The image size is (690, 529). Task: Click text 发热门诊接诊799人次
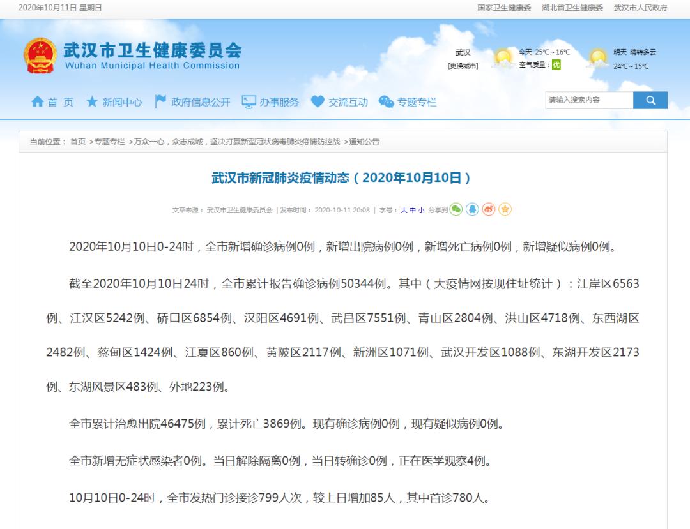coord(246,497)
